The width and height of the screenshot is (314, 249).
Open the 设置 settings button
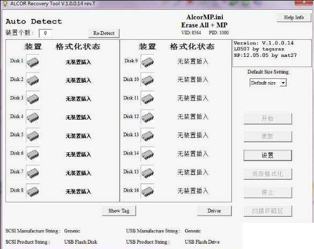(267, 155)
